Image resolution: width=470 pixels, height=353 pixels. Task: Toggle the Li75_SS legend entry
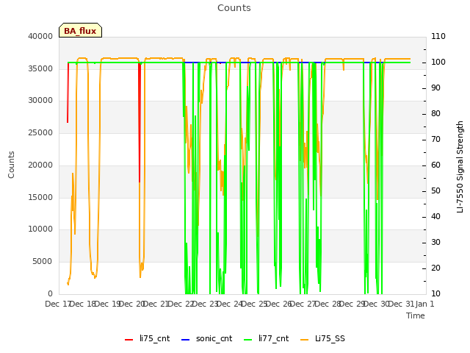(322, 338)
